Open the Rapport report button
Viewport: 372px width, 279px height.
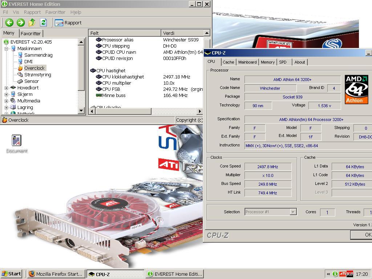pyautogui.click(x=68, y=23)
